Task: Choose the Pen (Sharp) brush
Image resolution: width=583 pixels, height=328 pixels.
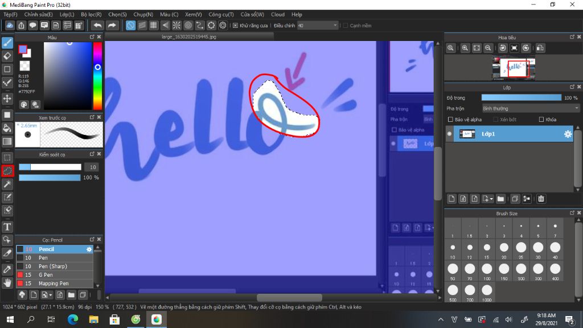Action: (54, 266)
